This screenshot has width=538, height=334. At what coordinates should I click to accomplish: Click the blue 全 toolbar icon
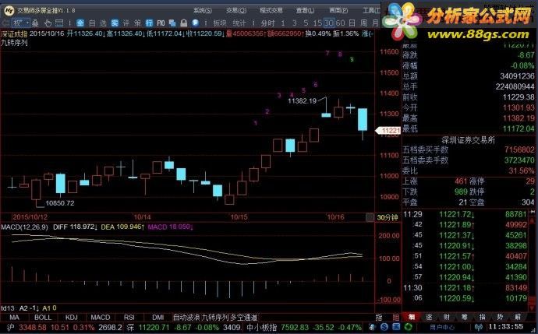(80, 23)
